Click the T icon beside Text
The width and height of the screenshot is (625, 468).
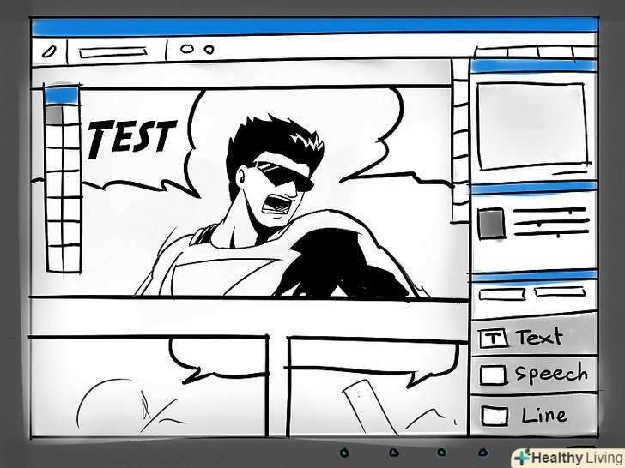[494, 339]
